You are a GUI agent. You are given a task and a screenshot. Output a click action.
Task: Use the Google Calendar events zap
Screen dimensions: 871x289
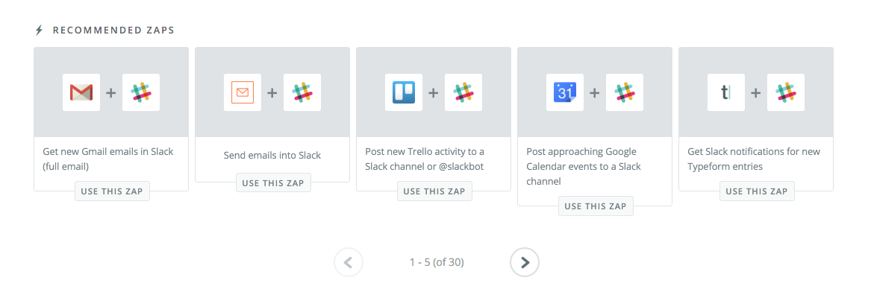tap(596, 206)
